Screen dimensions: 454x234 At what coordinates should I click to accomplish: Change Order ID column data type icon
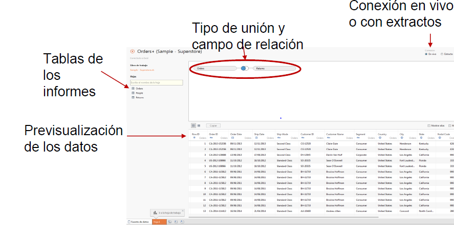pos(211,138)
